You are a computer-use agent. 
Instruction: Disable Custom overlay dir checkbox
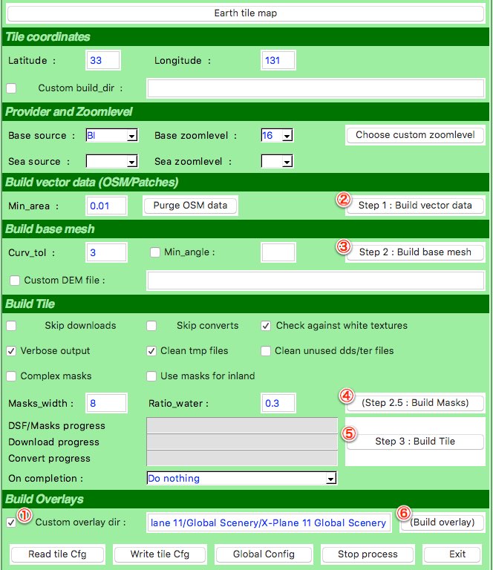11,522
